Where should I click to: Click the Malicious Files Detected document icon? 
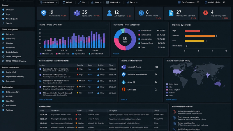(x=171, y=13)
